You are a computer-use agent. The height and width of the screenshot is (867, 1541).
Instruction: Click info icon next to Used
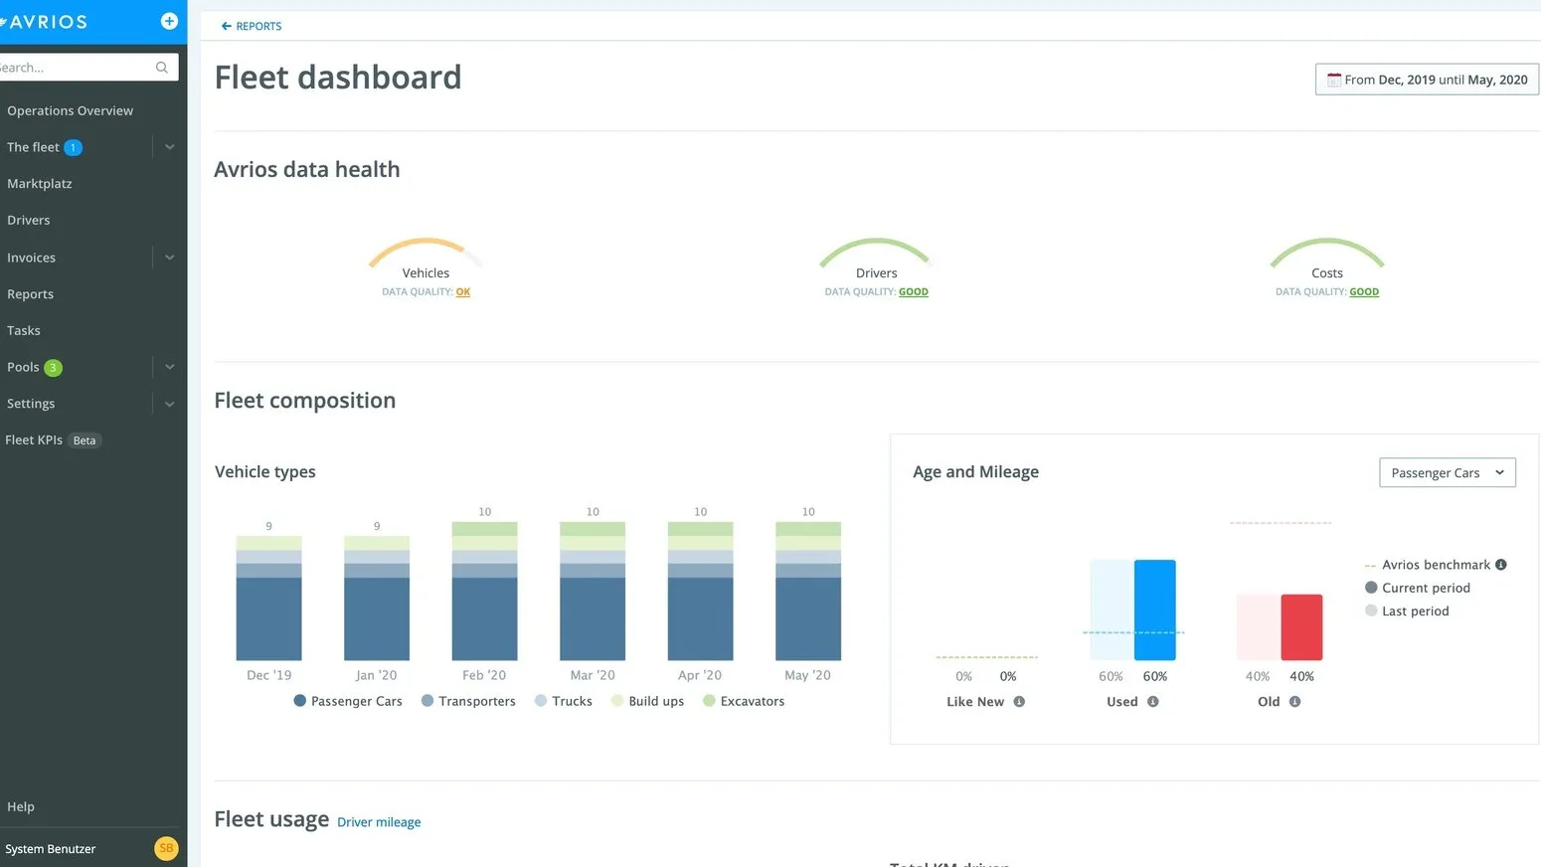tap(1153, 702)
